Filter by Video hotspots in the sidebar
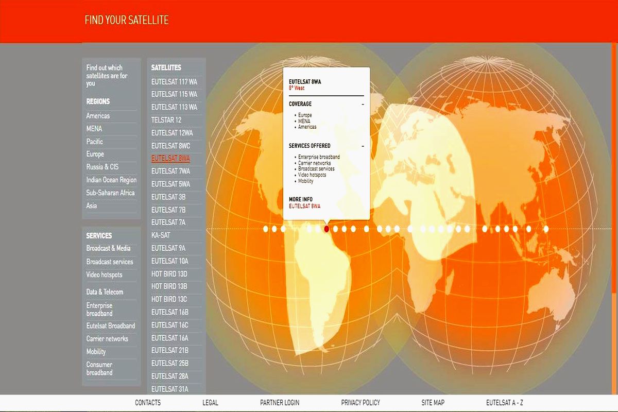This screenshot has height=412, width=618. click(x=105, y=274)
